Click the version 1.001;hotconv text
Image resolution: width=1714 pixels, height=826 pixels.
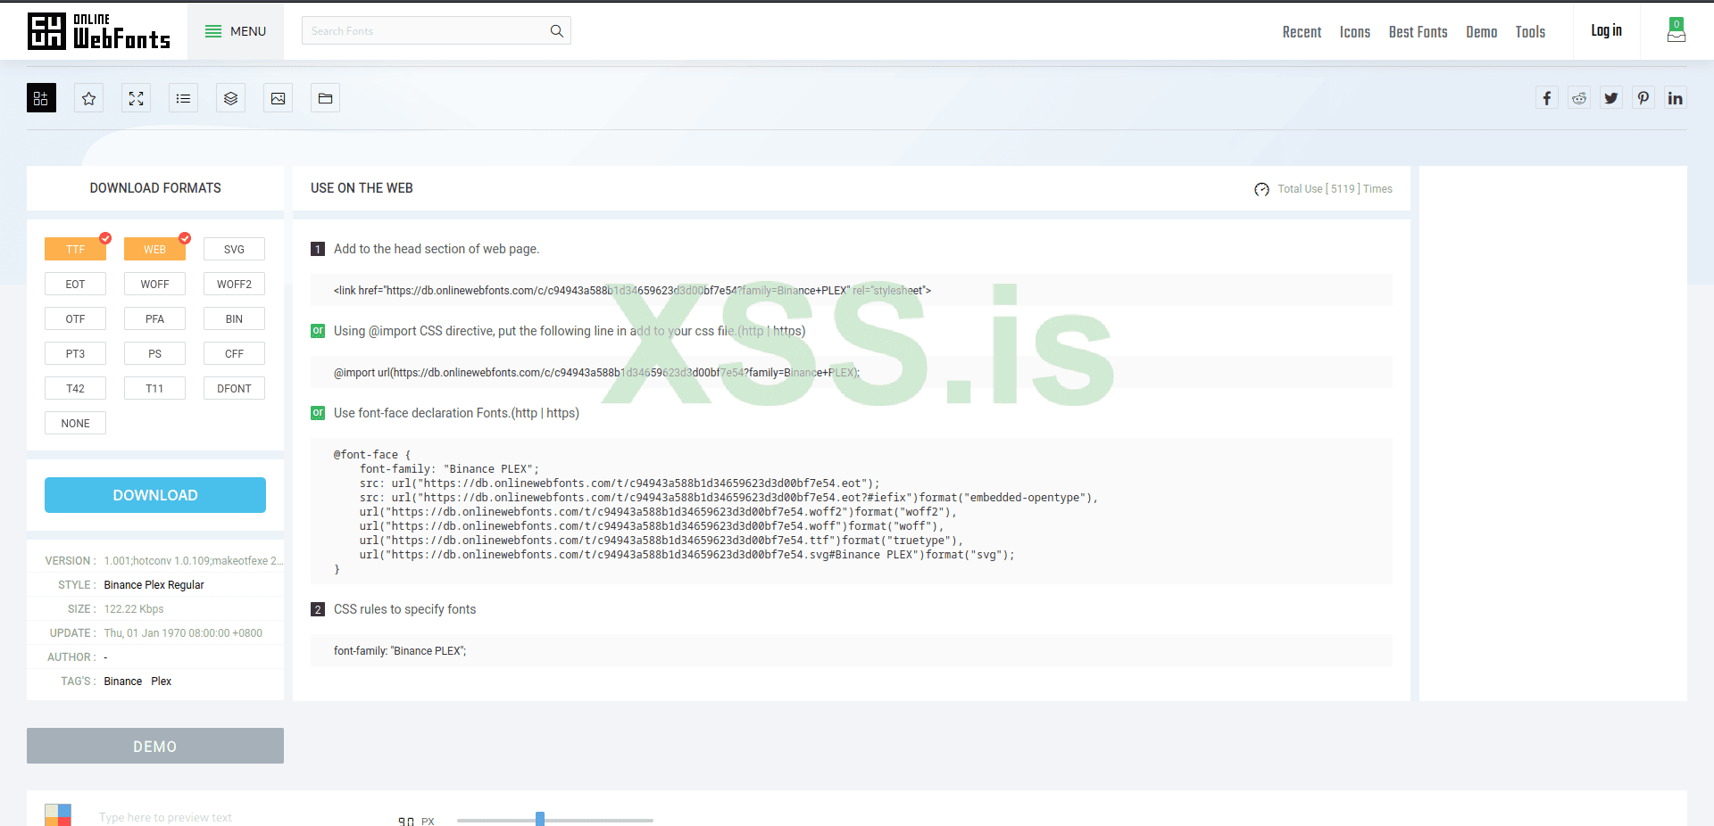pyautogui.click(x=193, y=561)
